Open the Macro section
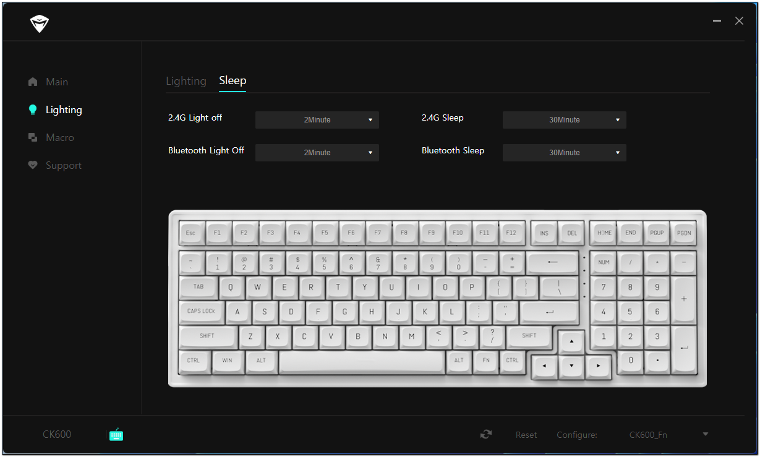 point(59,138)
